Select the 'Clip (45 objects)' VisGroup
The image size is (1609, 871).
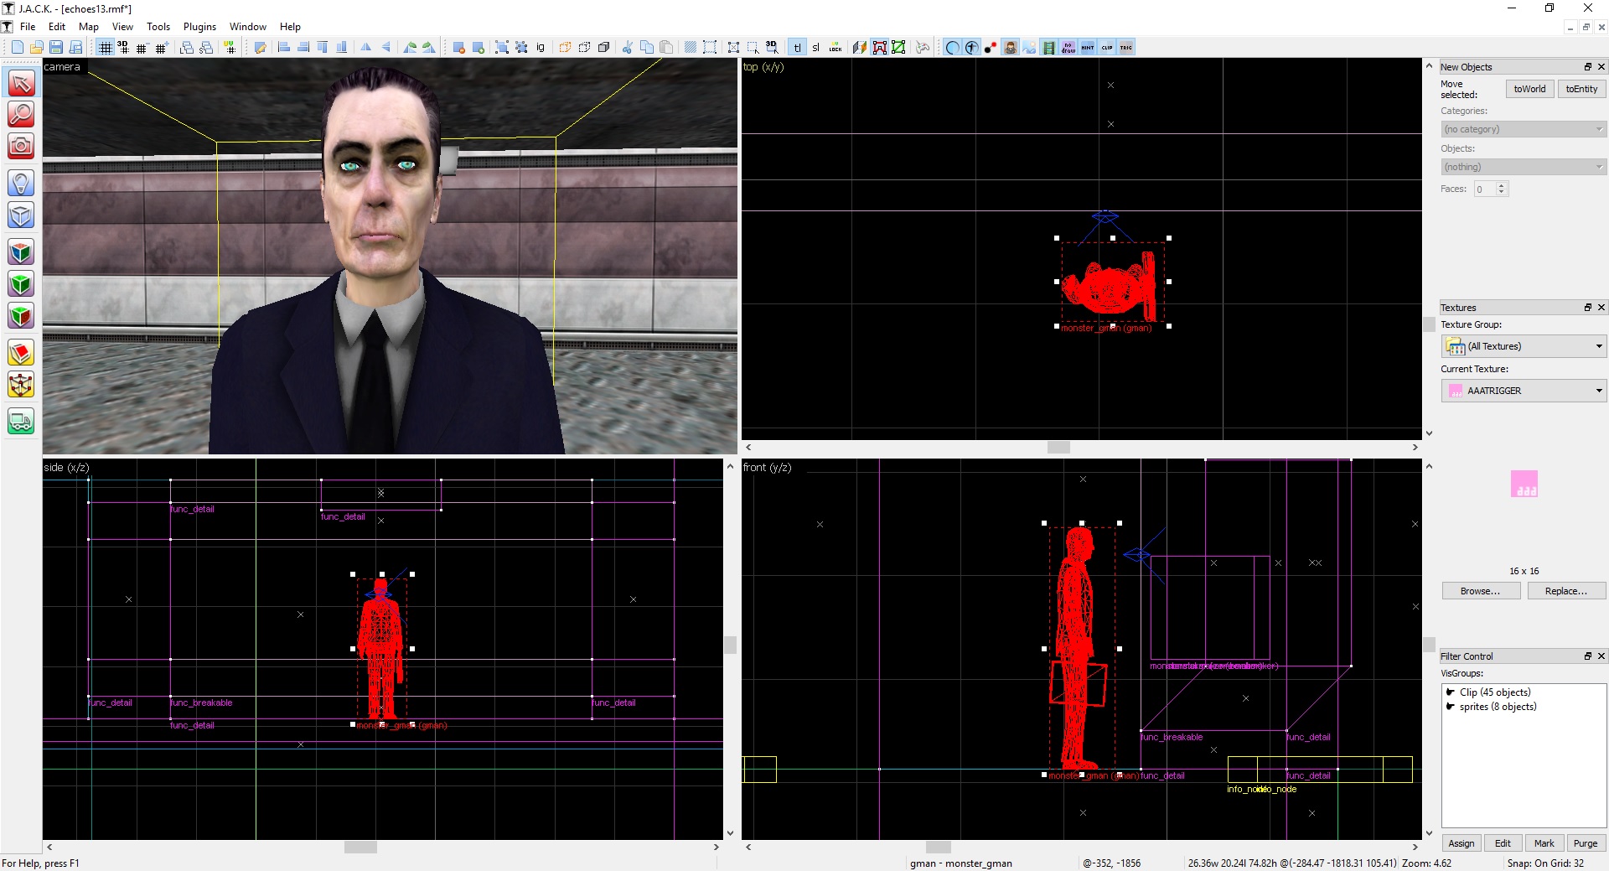pos(1495,692)
